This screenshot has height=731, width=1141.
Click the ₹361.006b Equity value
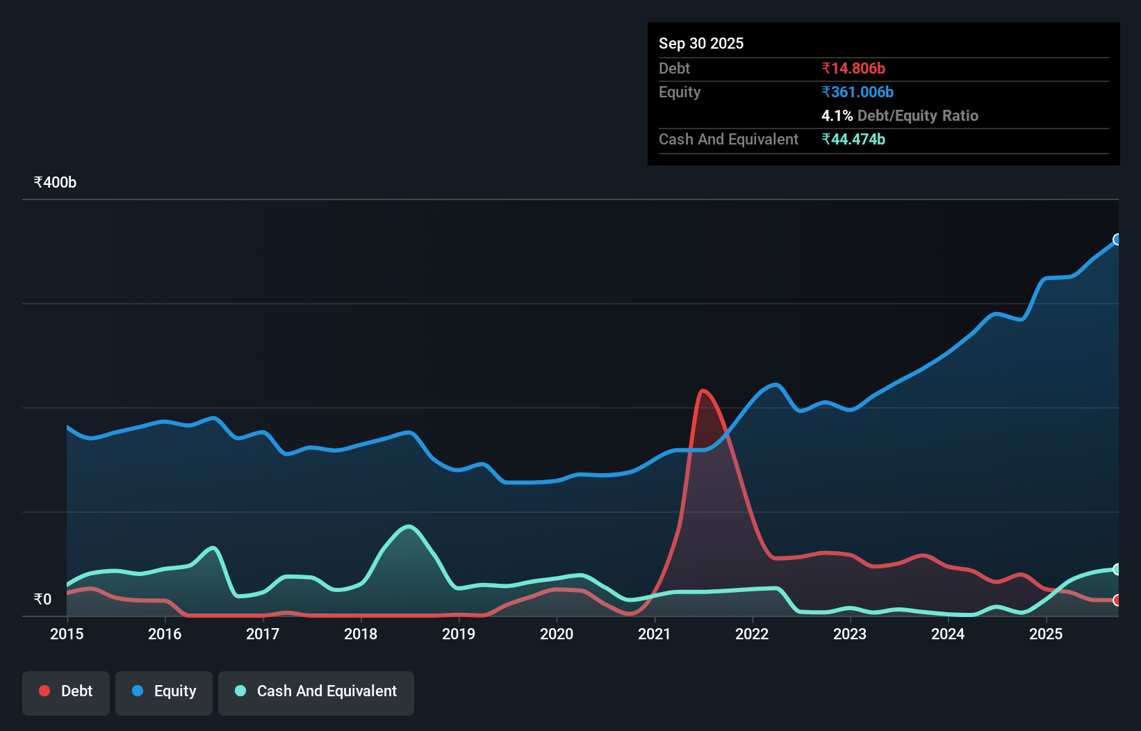point(857,92)
